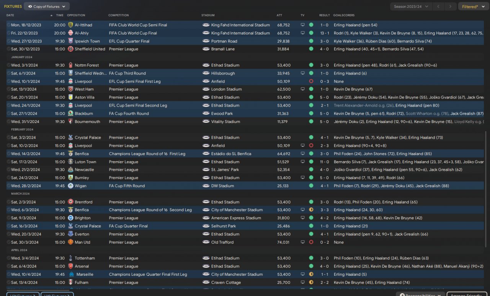This screenshot has width=490, height=296.
Task: Click the red loss indicator on 0-3 Liverpool result
Action: tap(311, 81)
